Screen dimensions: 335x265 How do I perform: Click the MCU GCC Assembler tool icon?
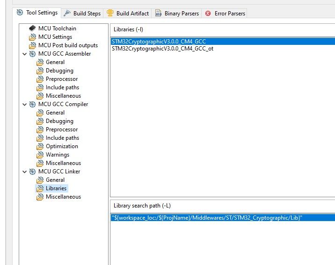pos(32,54)
